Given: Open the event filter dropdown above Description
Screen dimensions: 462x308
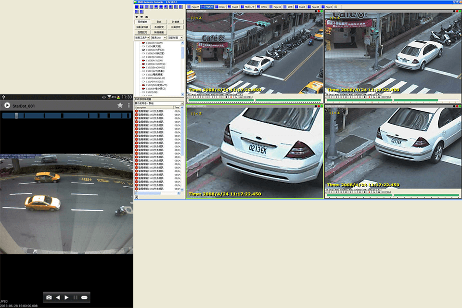Looking at the screenshot, I should (x=159, y=103).
